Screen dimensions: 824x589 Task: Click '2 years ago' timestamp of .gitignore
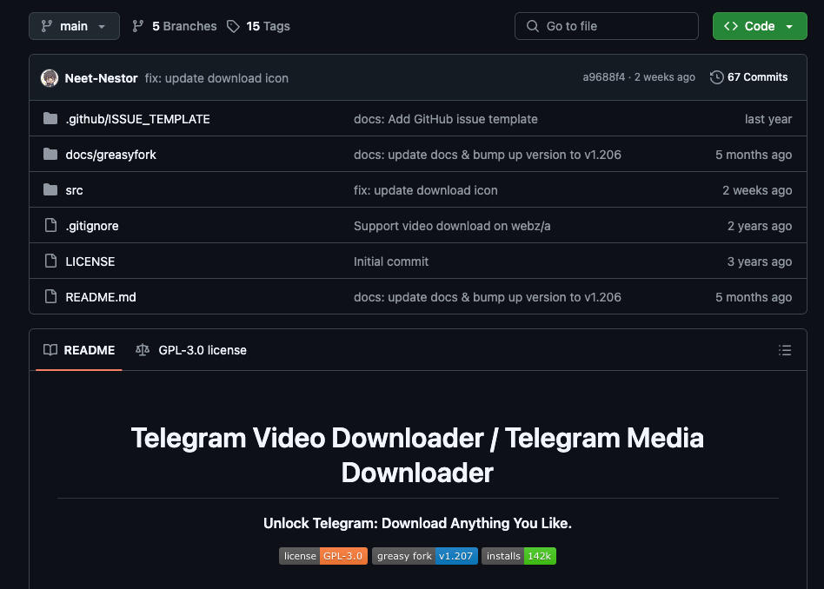click(x=760, y=226)
